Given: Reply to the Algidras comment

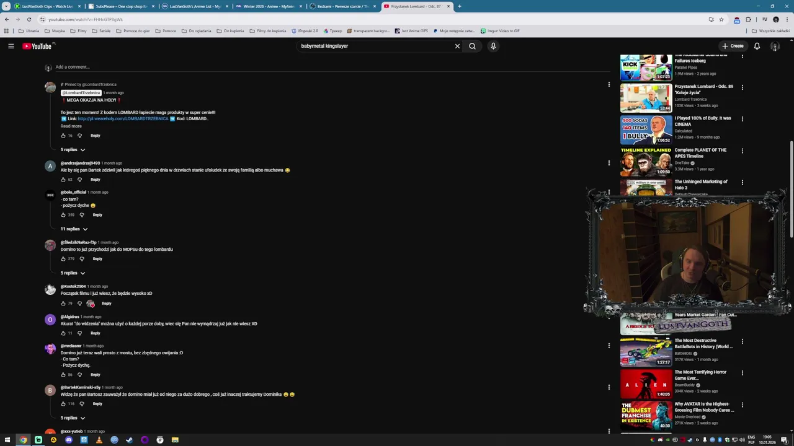Looking at the screenshot, I should coord(95,333).
